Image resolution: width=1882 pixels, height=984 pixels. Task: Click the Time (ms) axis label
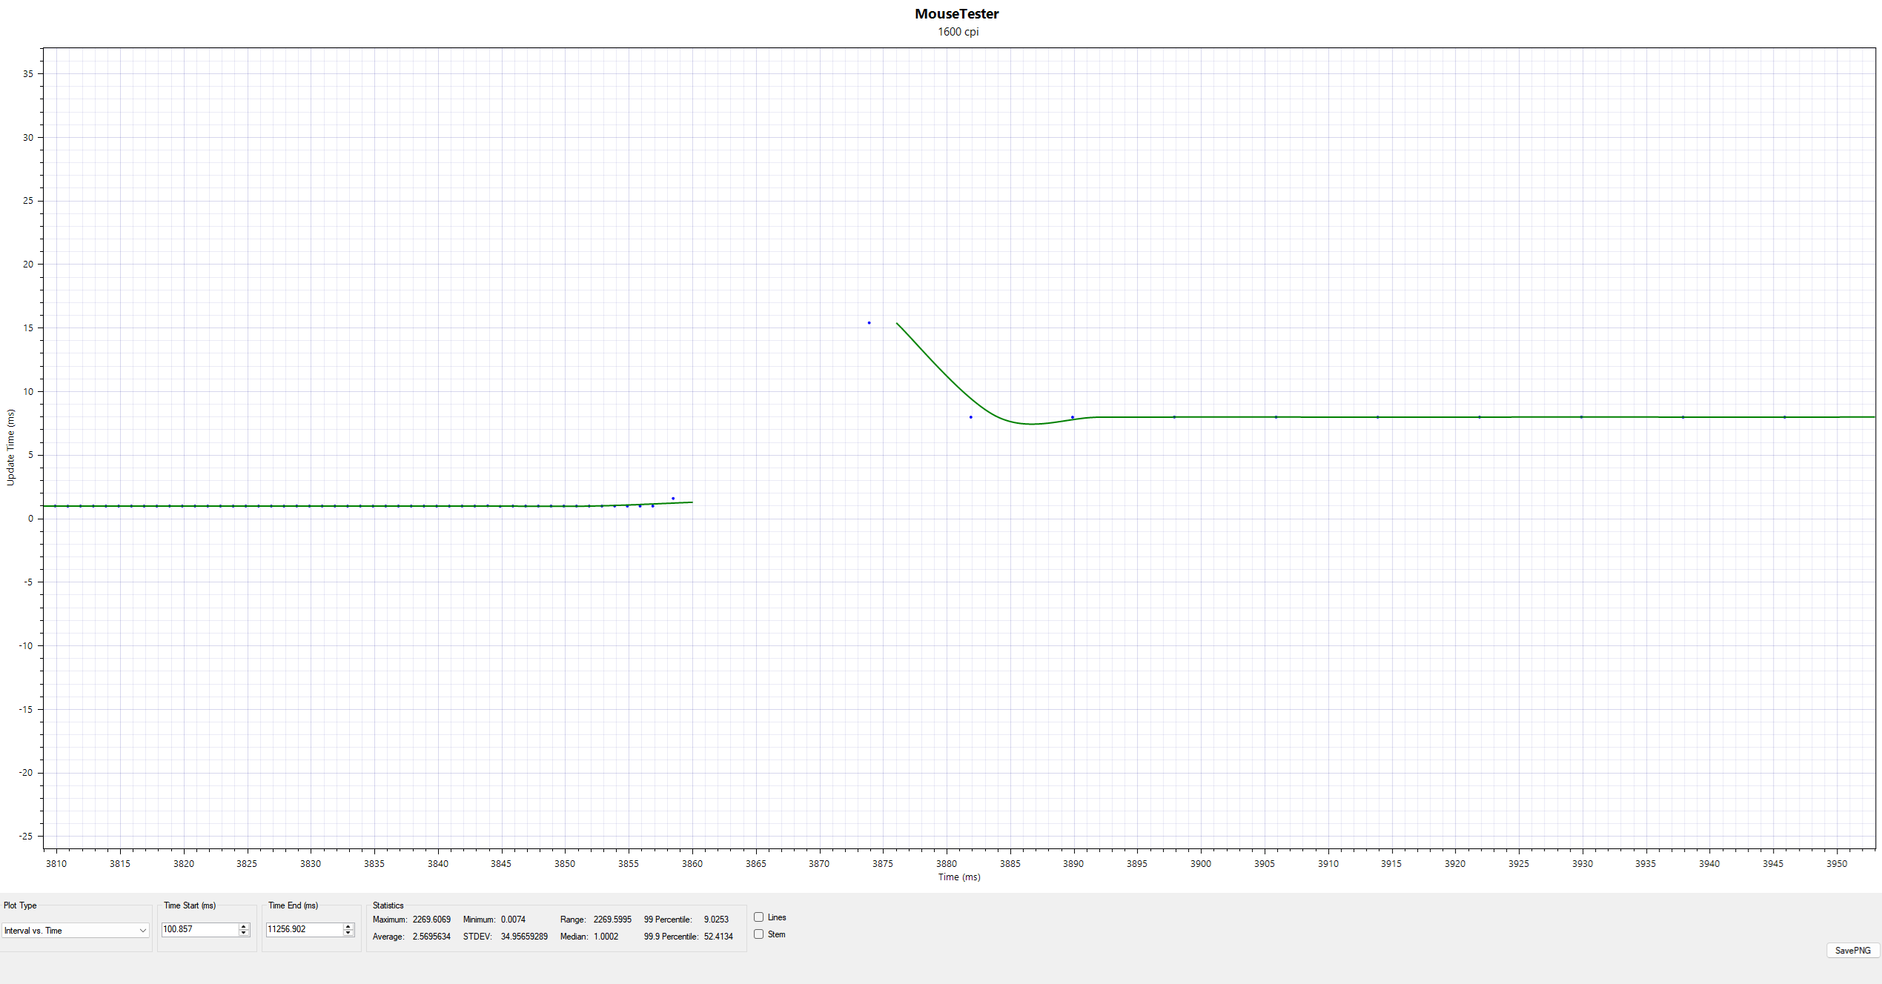pyautogui.click(x=959, y=877)
